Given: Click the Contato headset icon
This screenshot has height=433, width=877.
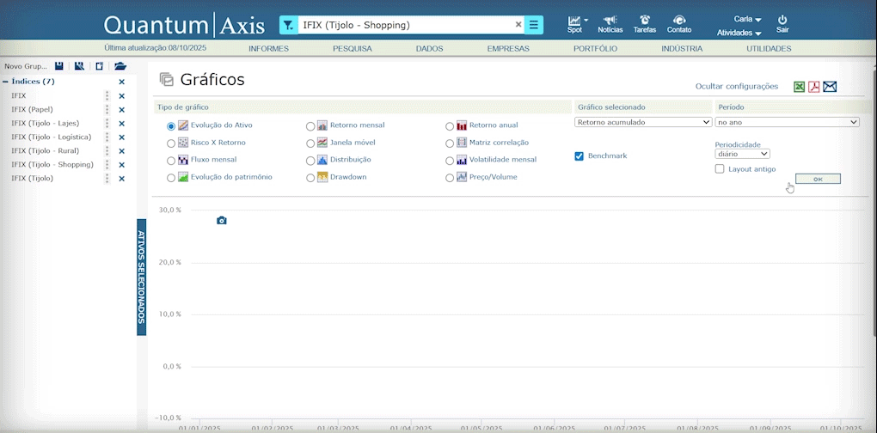Looking at the screenshot, I should coord(678,20).
